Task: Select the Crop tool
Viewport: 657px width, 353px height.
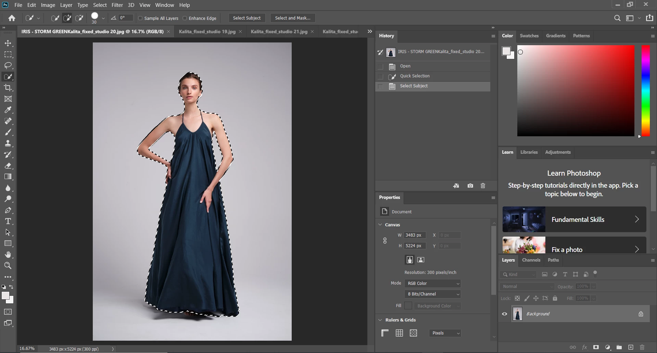Action: click(x=8, y=88)
